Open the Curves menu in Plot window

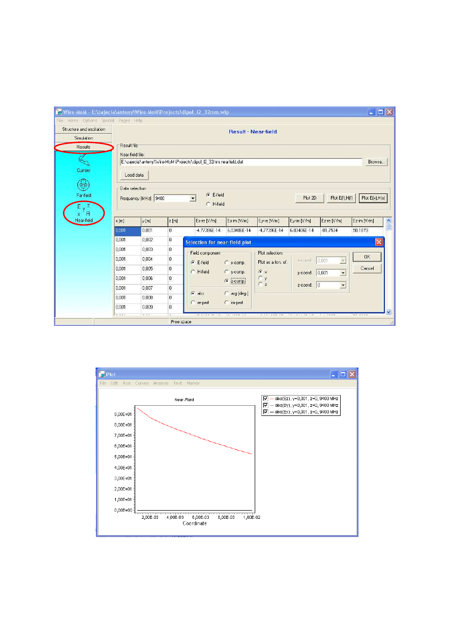coord(142,383)
